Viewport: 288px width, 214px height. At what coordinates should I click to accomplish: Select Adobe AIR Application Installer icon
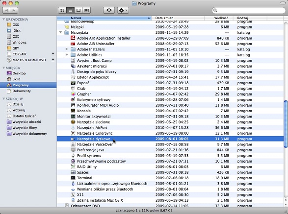pos(73,38)
